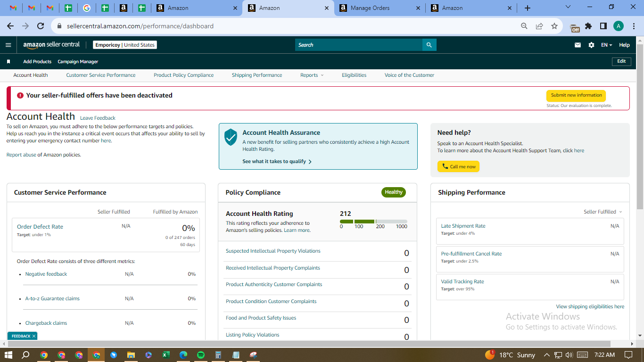Click Learn more under Account Health Rating
The image size is (644, 362).
pyautogui.click(x=297, y=230)
